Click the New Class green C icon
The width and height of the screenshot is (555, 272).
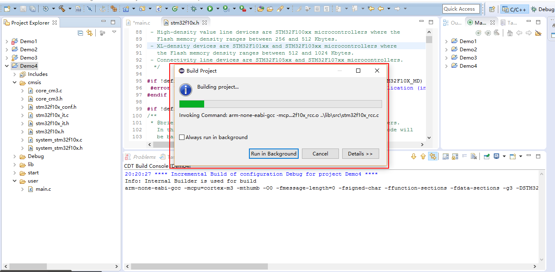175,9
